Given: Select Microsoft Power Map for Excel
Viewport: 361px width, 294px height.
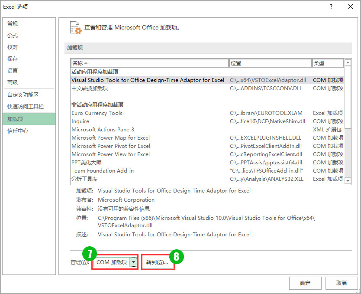Looking at the screenshot, I should click(x=207, y=137).
